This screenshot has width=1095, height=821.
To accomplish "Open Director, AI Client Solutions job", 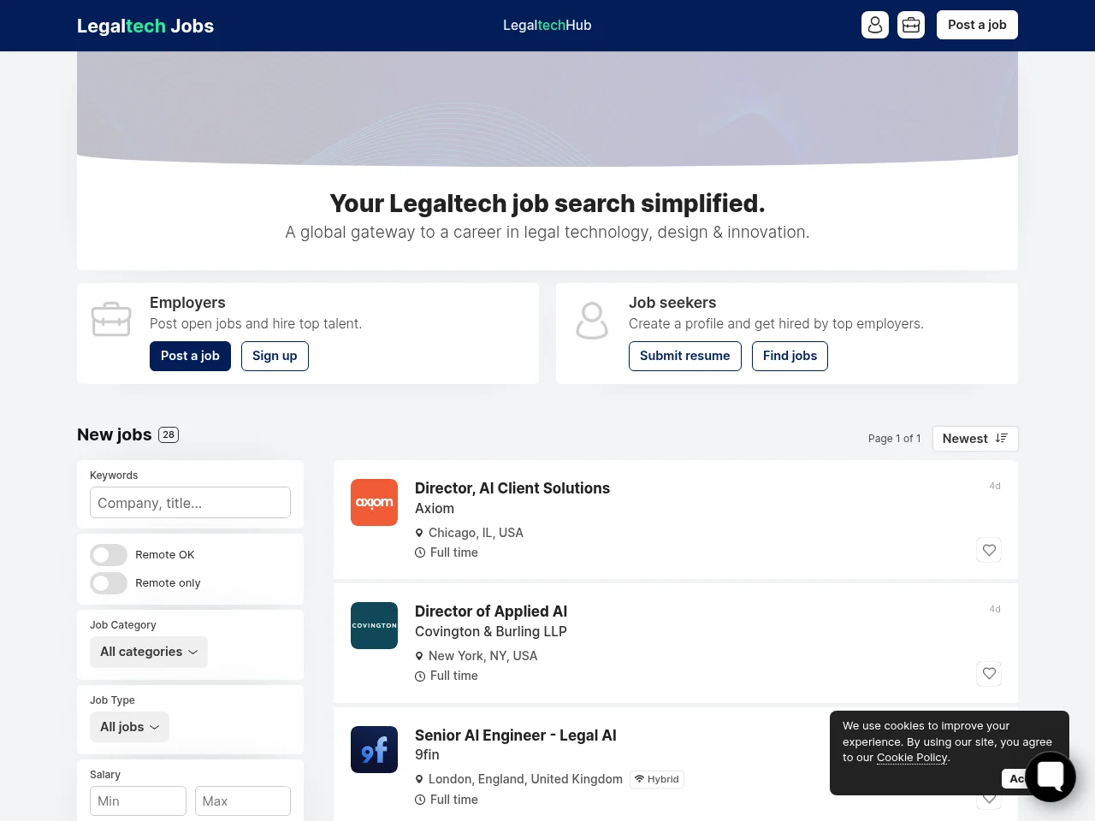I will point(512,488).
